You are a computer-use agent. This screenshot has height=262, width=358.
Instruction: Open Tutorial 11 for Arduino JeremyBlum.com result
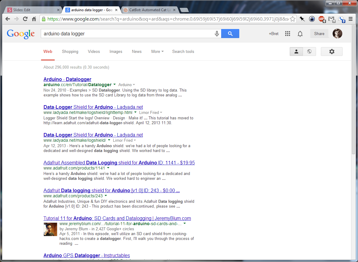tap(117, 218)
